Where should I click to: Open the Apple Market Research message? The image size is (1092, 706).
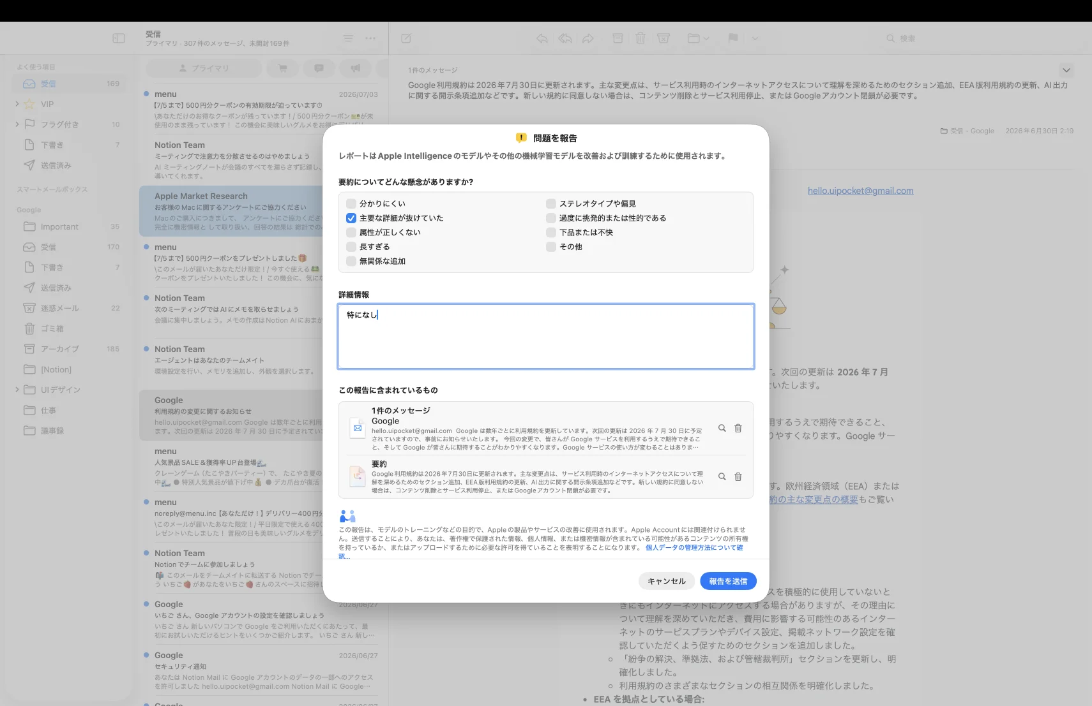pyautogui.click(x=231, y=211)
